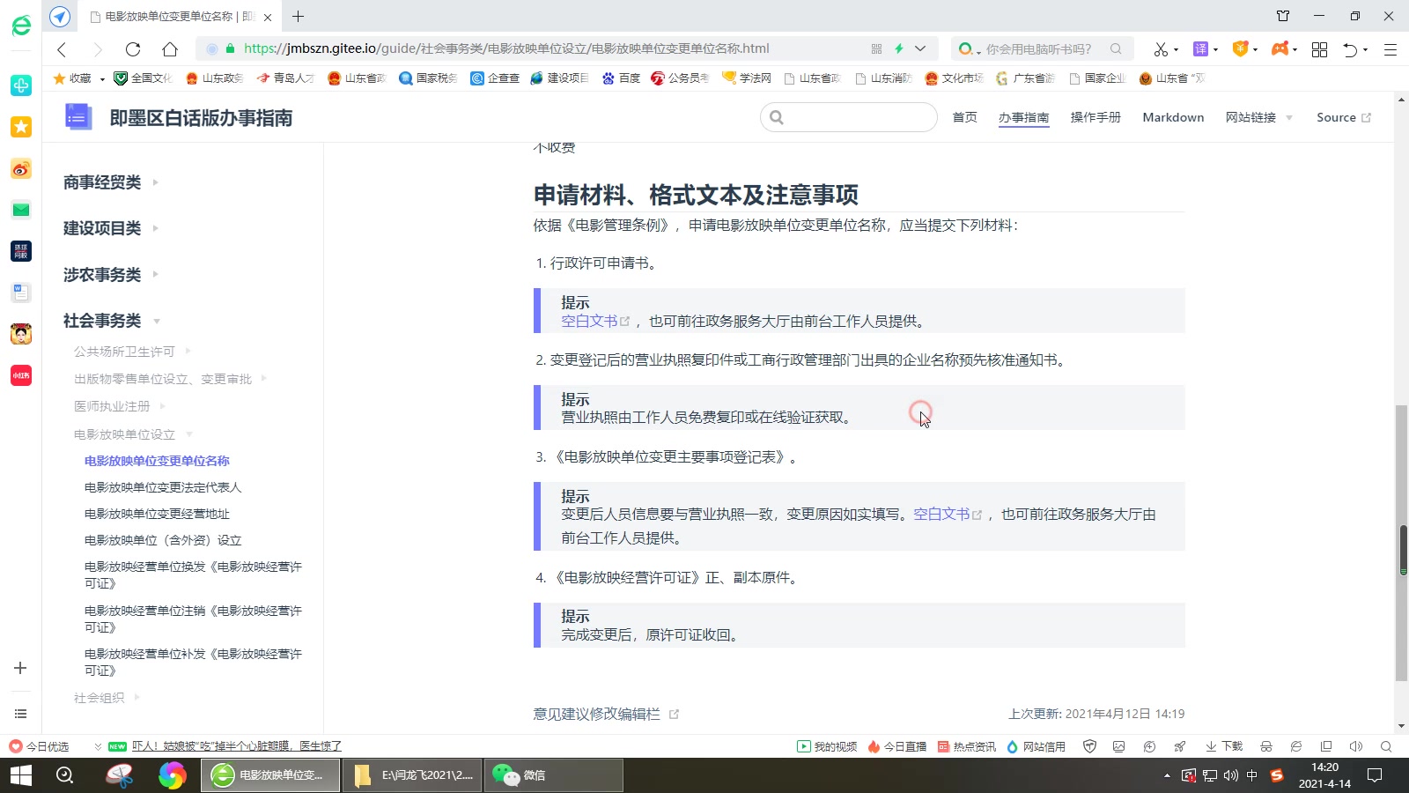
Task: Open the favorites star sidebar icon
Action: [x=21, y=127]
